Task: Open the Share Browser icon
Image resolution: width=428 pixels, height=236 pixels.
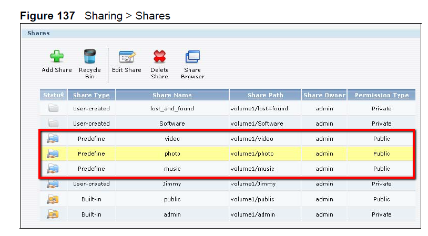Action: click(192, 57)
